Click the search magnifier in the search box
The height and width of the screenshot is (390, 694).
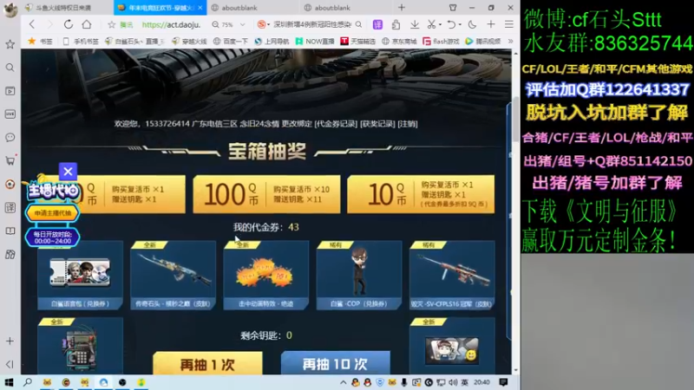[x=358, y=25]
